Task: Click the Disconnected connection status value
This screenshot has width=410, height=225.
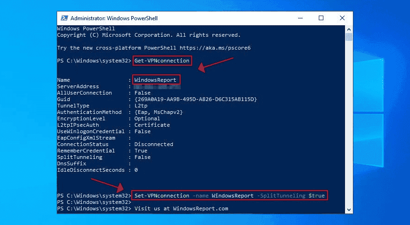Action: 154,144
